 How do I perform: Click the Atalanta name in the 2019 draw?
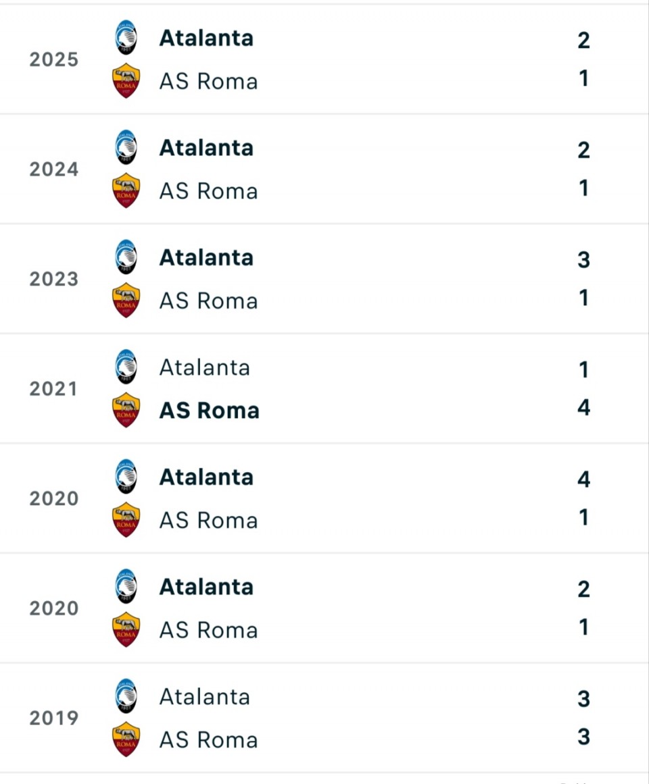204,697
